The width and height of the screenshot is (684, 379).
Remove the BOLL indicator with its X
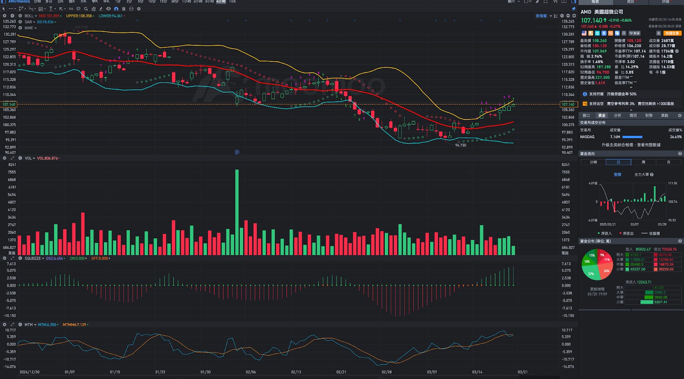(x=20, y=16)
